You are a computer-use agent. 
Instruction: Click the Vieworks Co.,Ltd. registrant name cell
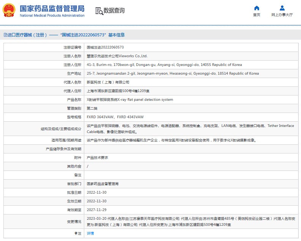click(x=117, y=56)
